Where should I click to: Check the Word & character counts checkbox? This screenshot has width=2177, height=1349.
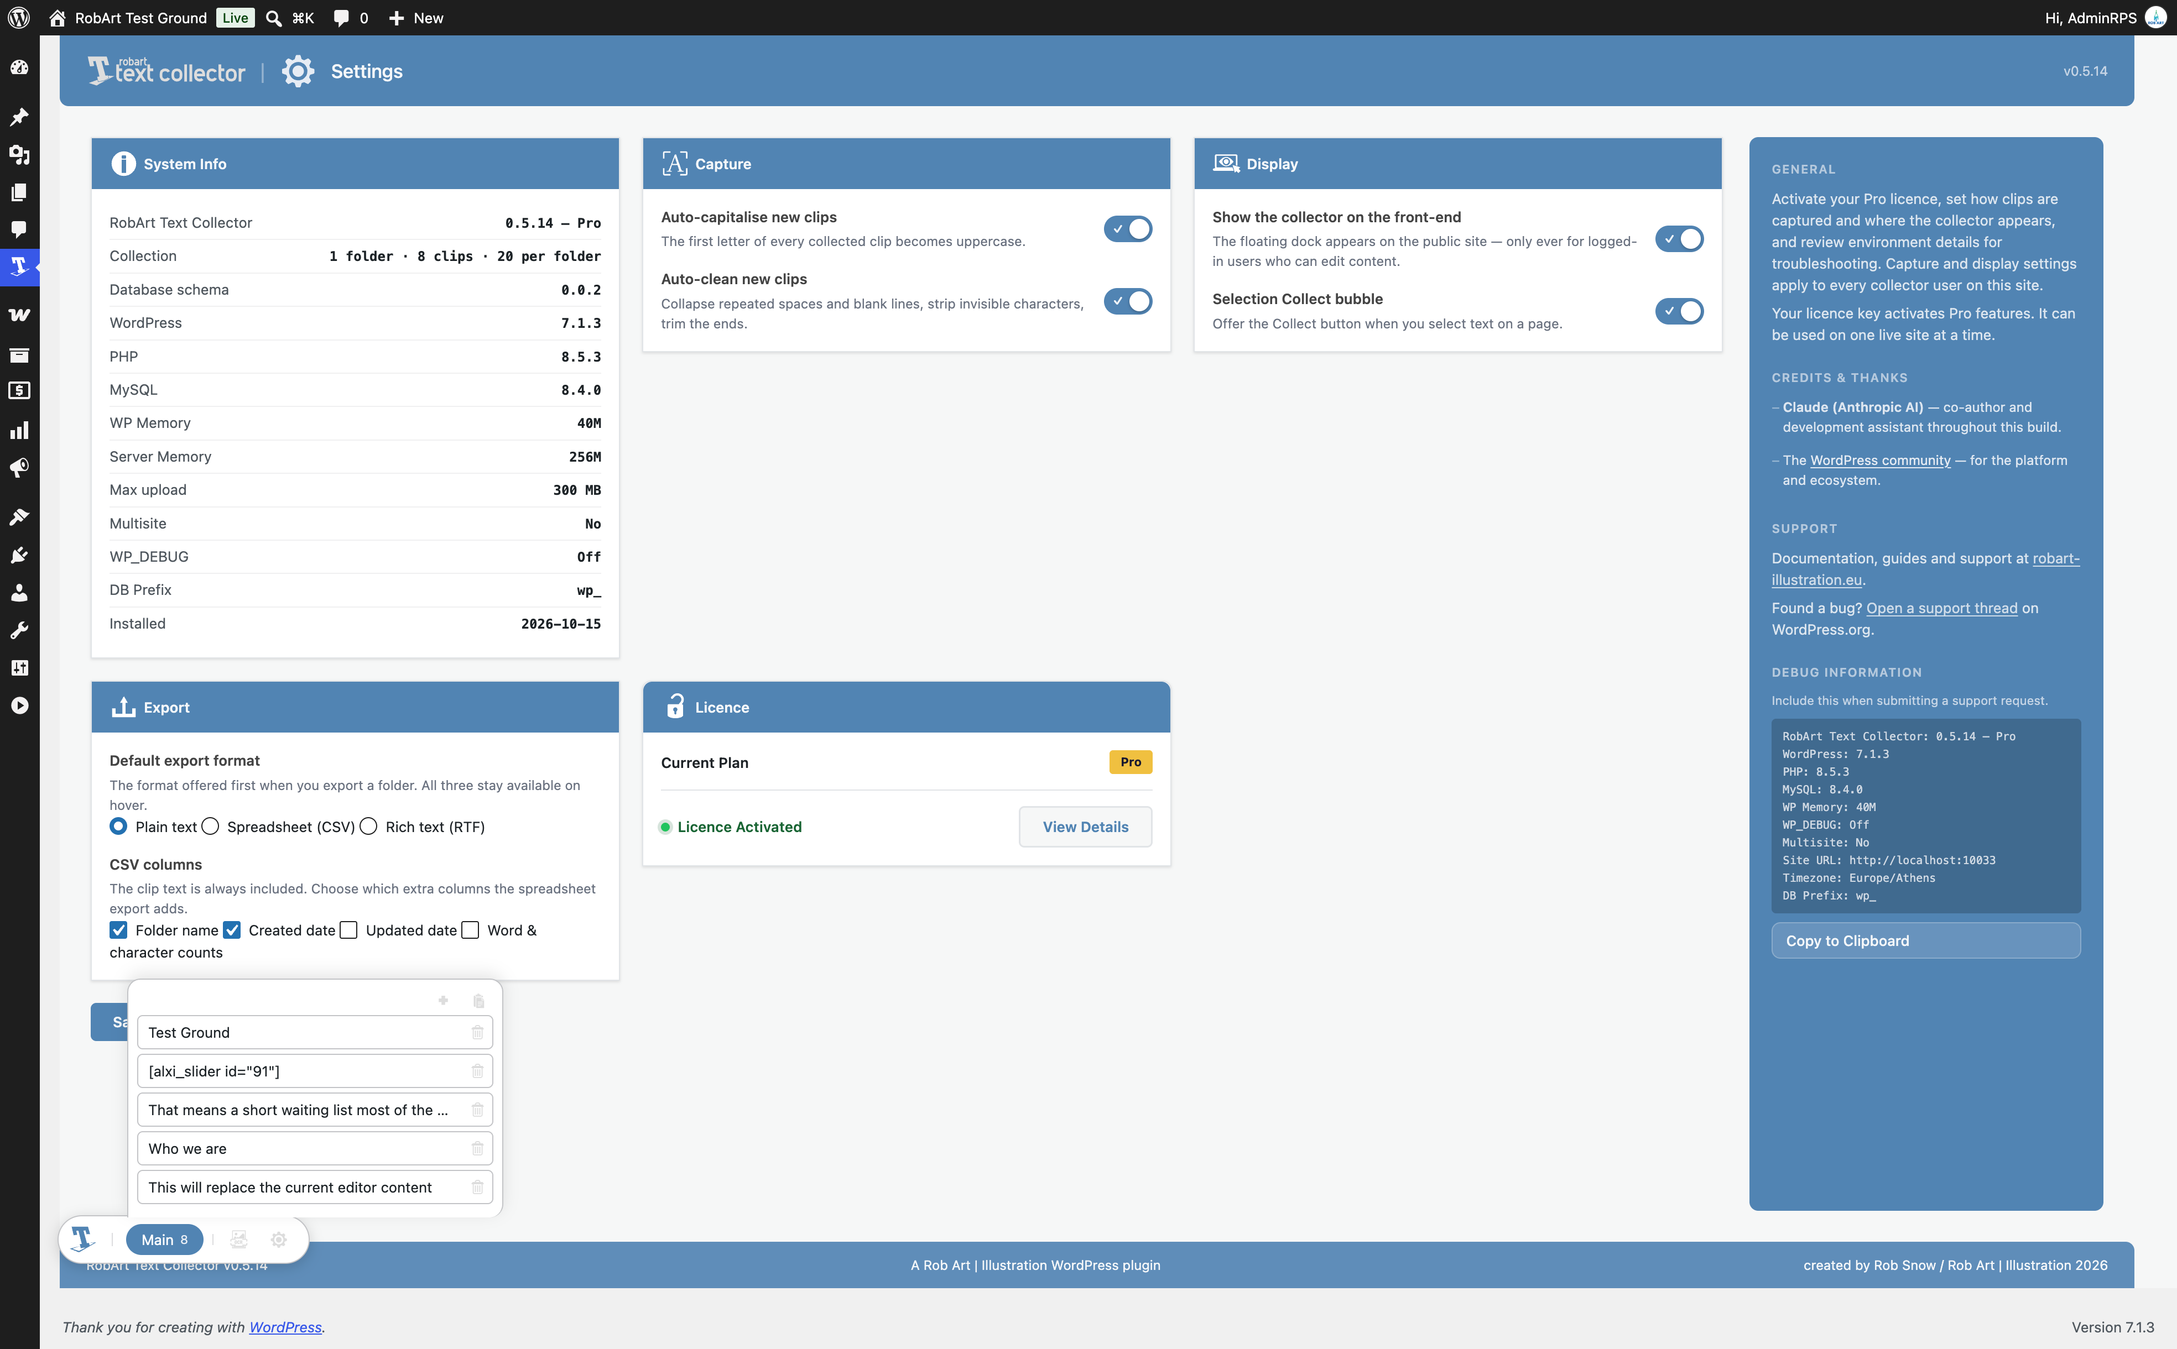(x=470, y=930)
